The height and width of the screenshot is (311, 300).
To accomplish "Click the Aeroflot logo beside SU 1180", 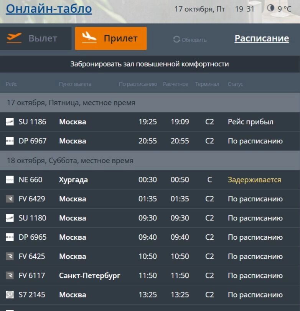I will 10,218.
